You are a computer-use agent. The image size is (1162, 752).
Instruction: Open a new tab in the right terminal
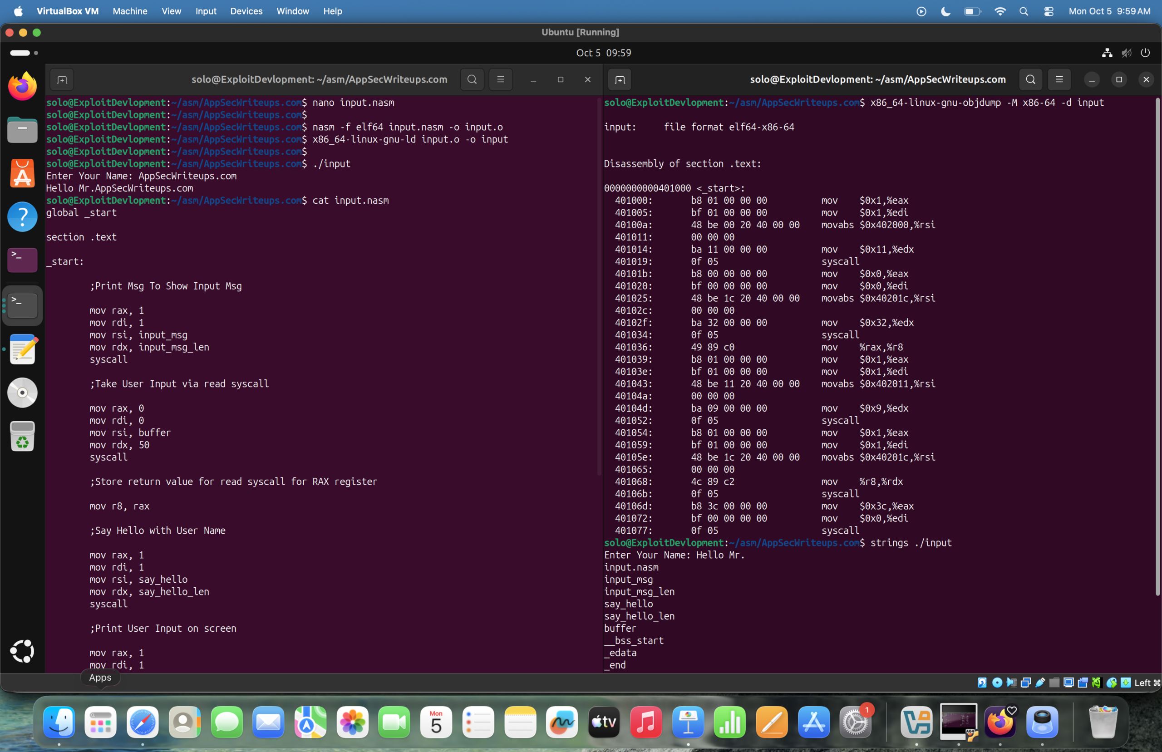point(620,79)
